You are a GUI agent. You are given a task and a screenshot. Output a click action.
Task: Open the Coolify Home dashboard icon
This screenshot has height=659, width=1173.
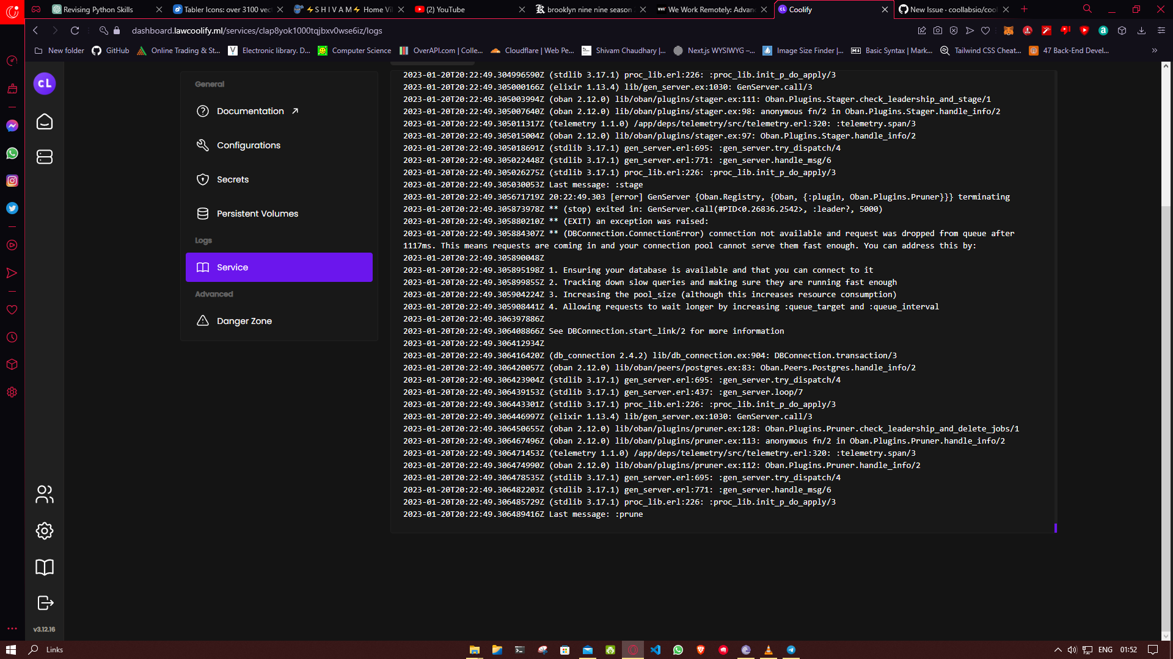coord(44,121)
